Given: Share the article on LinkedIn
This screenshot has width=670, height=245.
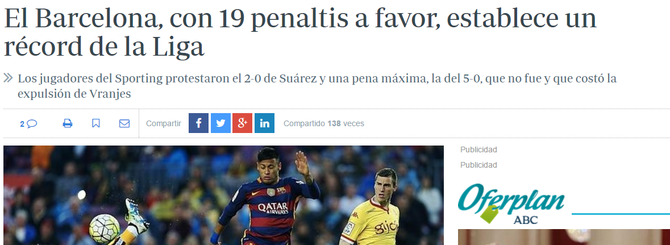Looking at the screenshot, I should (x=264, y=123).
